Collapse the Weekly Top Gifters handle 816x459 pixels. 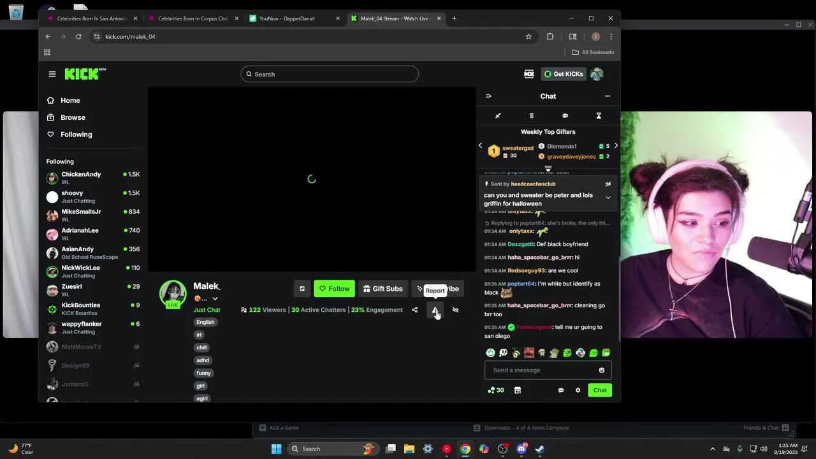tap(548, 169)
